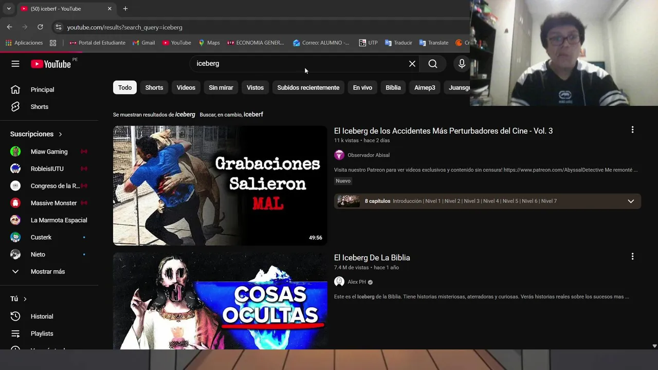Open the UTP bookmark
Screen dimensions: 658x370
368,43
